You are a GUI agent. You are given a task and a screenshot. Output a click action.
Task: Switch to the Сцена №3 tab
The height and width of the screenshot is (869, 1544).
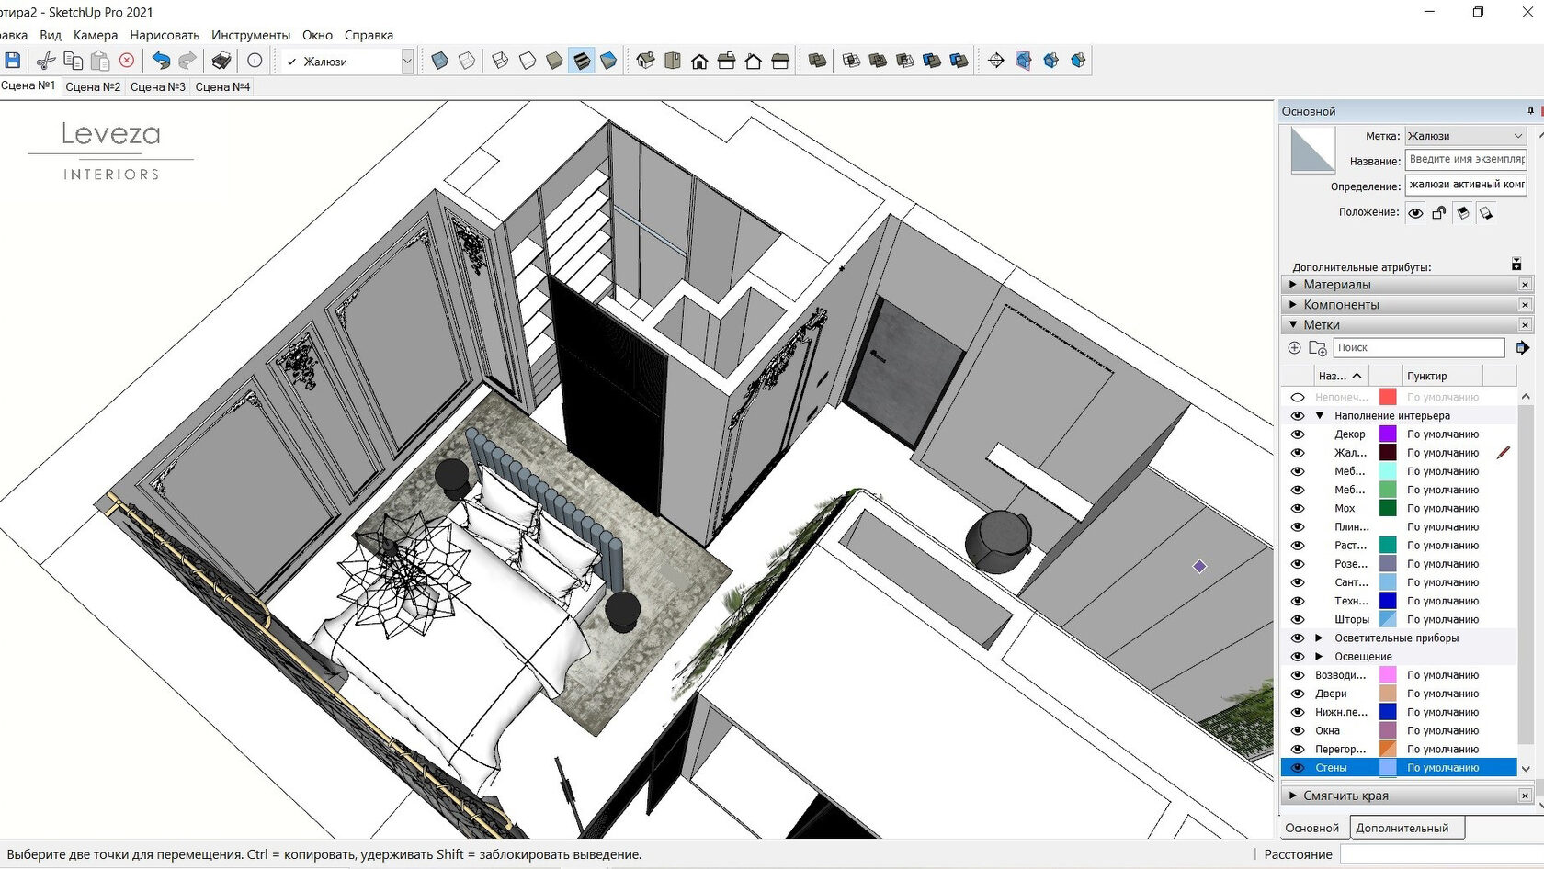click(x=157, y=86)
